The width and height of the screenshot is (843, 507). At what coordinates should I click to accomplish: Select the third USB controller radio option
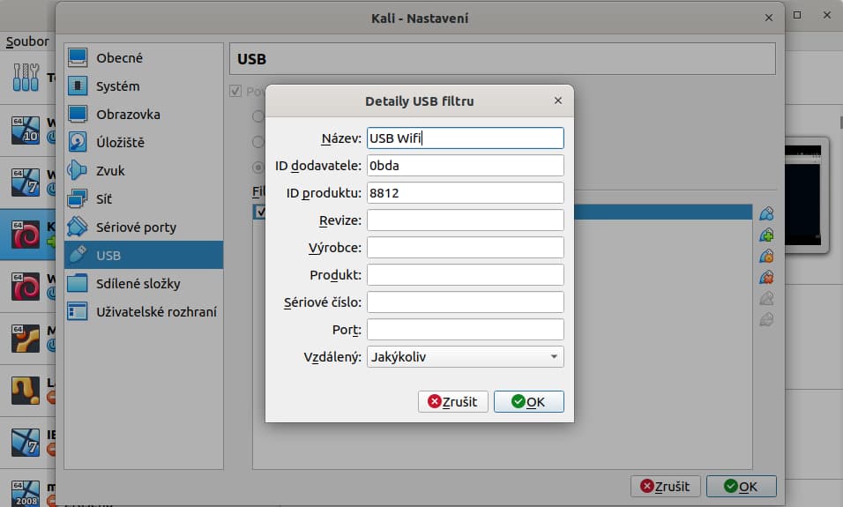click(x=258, y=168)
